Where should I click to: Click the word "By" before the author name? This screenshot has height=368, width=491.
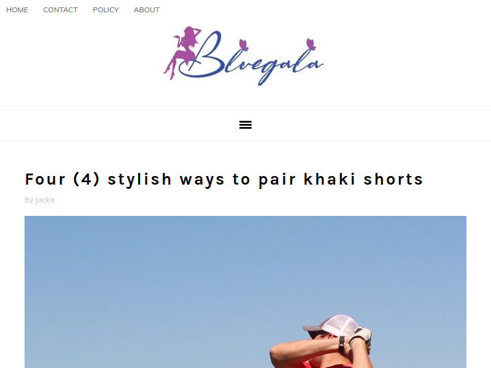(x=29, y=200)
